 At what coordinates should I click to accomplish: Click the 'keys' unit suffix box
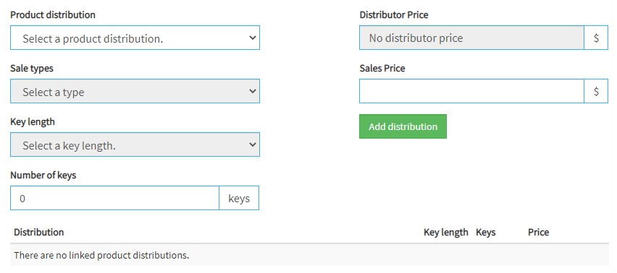[239, 198]
